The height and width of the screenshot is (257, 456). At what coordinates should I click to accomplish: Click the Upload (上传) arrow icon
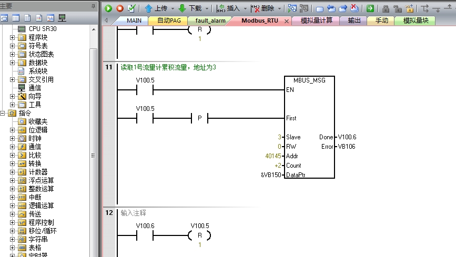click(148, 8)
